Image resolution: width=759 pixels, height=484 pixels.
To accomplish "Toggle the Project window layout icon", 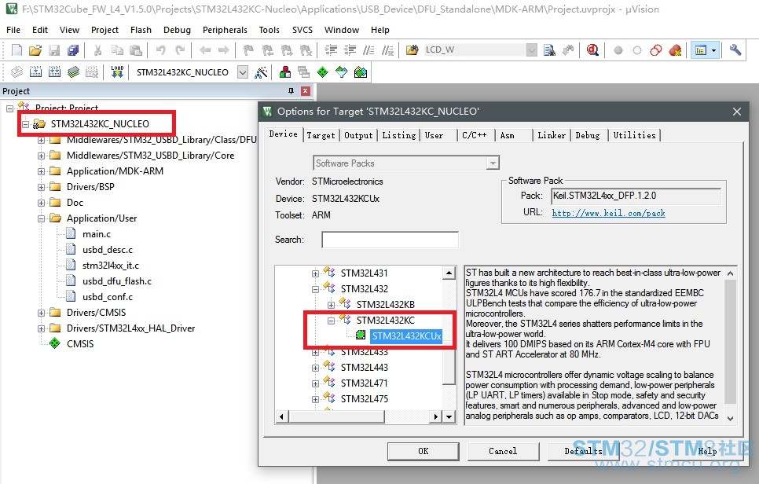I will click(700, 49).
